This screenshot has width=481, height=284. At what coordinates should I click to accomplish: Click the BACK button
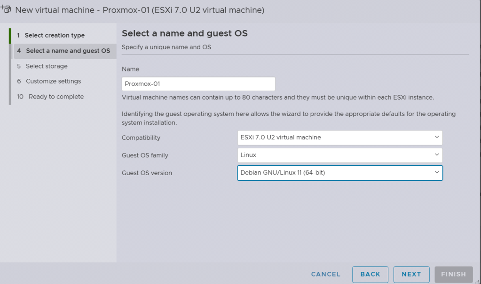[x=370, y=274]
